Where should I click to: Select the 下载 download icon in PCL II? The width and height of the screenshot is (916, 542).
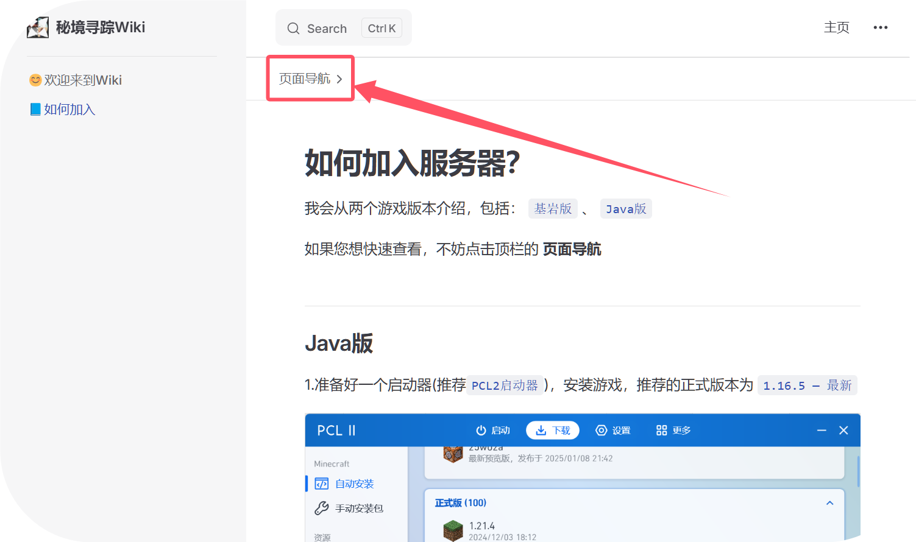[x=542, y=430]
